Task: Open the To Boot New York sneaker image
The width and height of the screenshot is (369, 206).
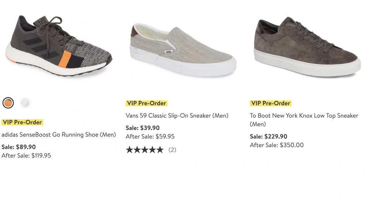Action: [x=307, y=47]
